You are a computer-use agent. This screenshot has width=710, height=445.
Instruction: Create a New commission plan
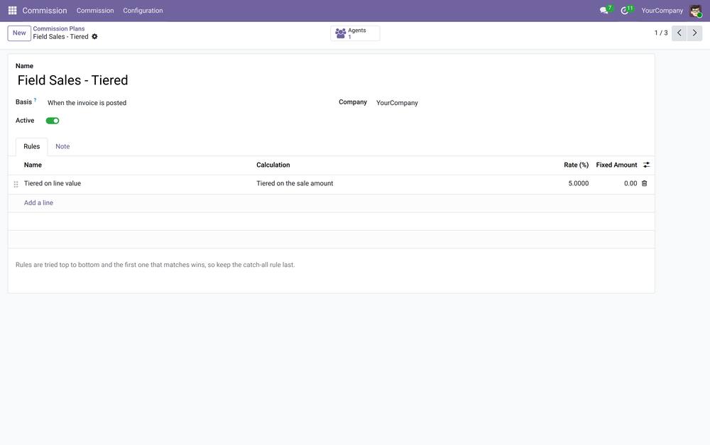pyautogui.click(x=19, y=33)
